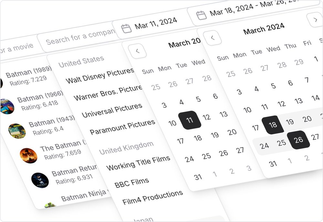Select day 25 in highlighted range row
Screen dimensions: 323x222
click(281, 143)
